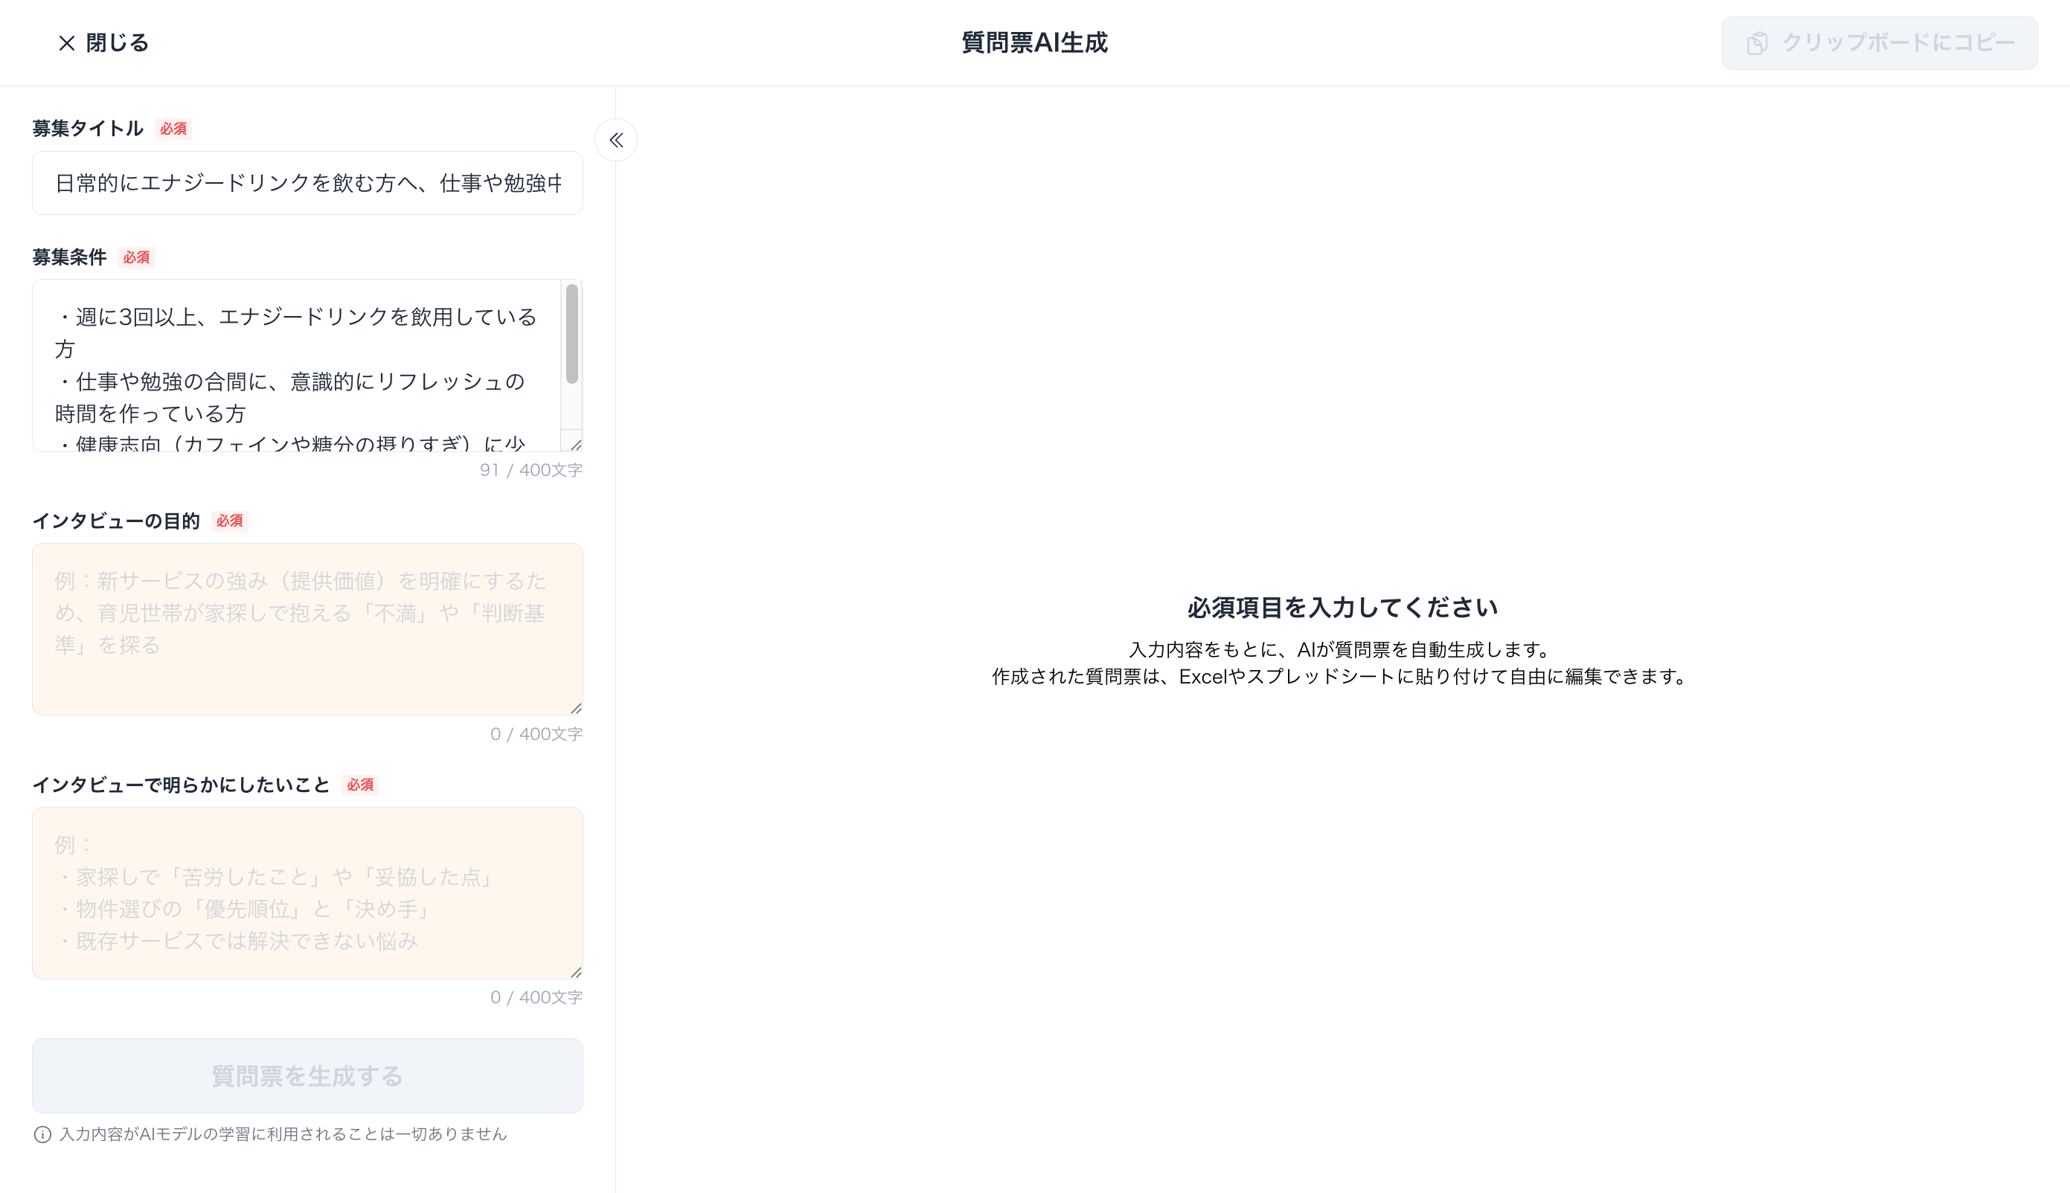Click the 必須項目を入力してください heading
2070x1193 pixels.
tap(1342, 607)
